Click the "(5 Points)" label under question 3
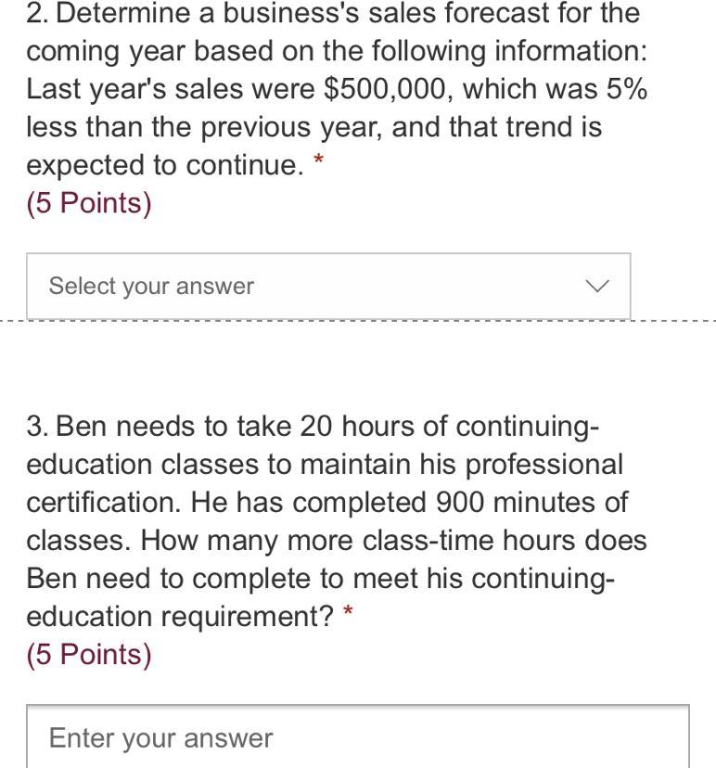This screenshot has height=768, width=716. pos(89,655)
